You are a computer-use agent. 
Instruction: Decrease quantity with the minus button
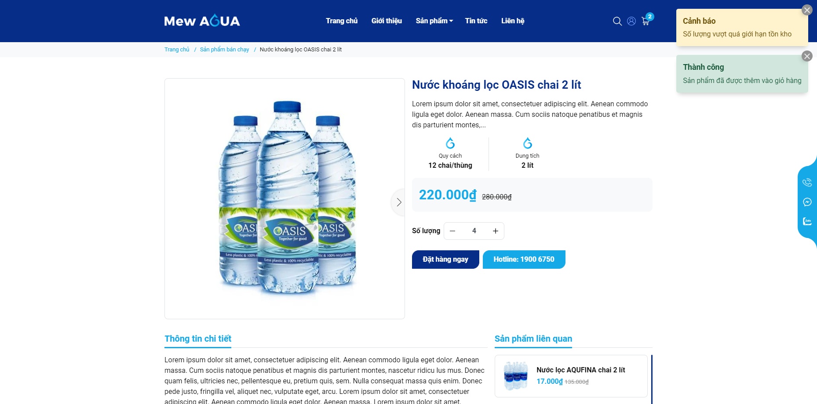452,231
